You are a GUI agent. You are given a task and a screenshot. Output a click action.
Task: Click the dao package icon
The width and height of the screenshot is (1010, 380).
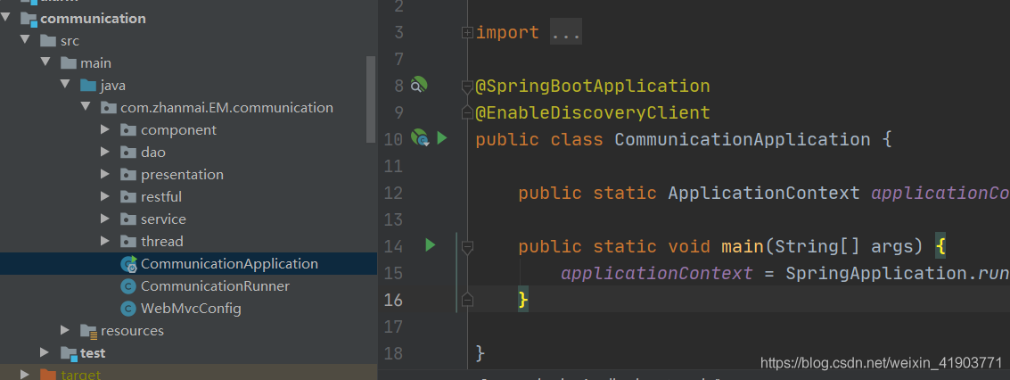[x=129, y=153]
